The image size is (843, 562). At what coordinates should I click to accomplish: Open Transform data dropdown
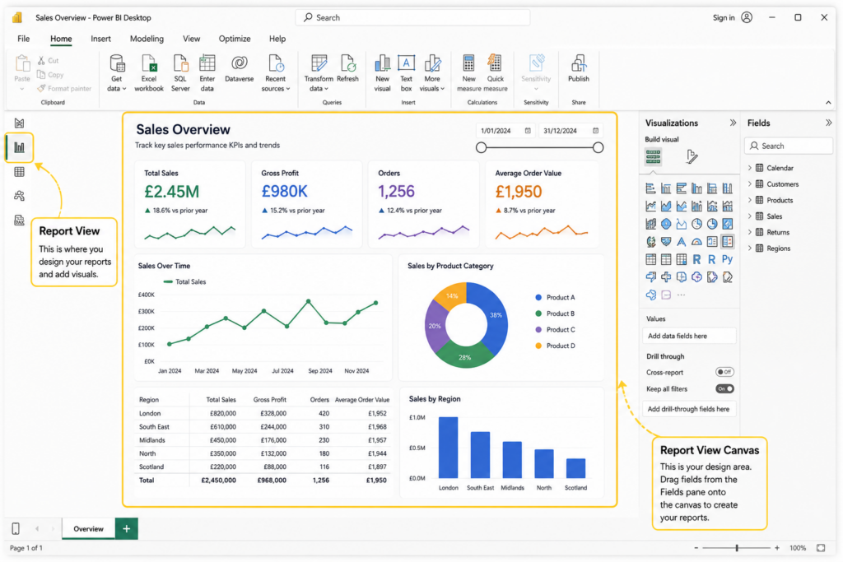319,73
